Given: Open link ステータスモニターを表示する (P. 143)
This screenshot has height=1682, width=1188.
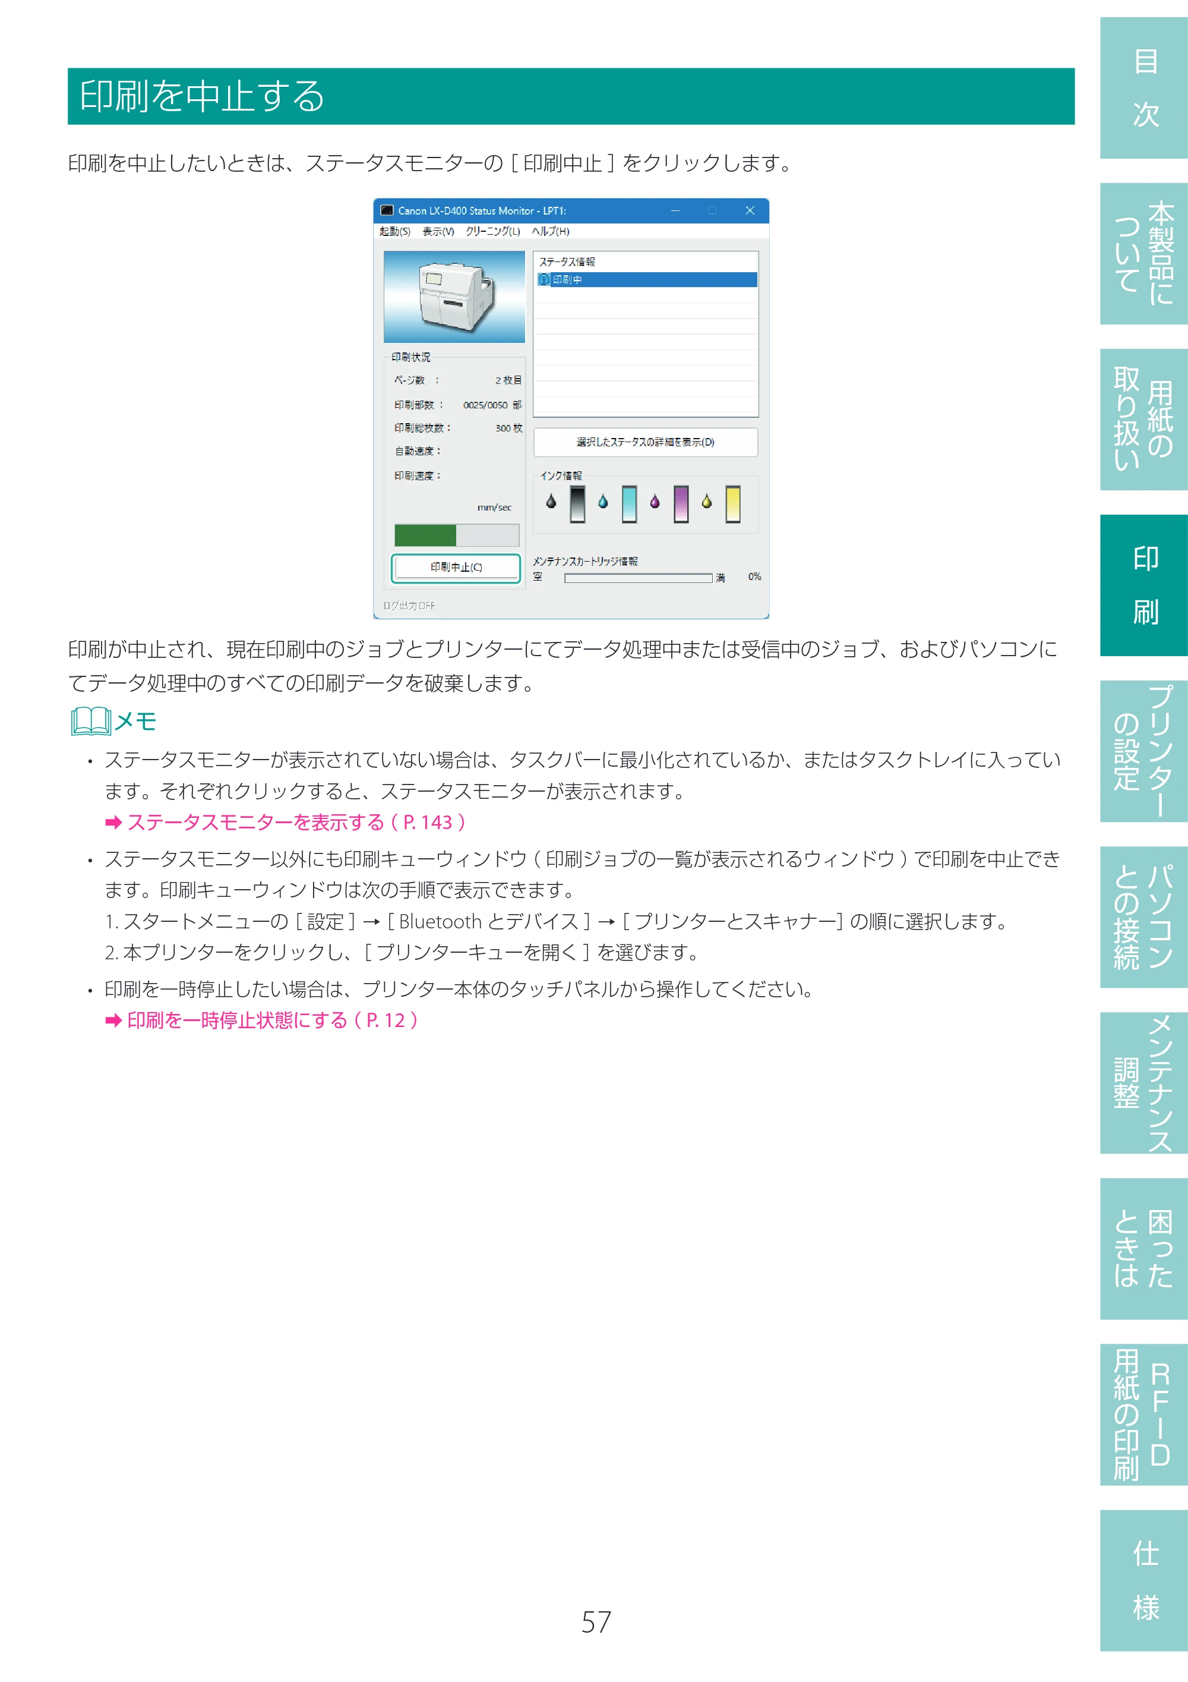Looking at the screenshot, I should tap(286, 823).
